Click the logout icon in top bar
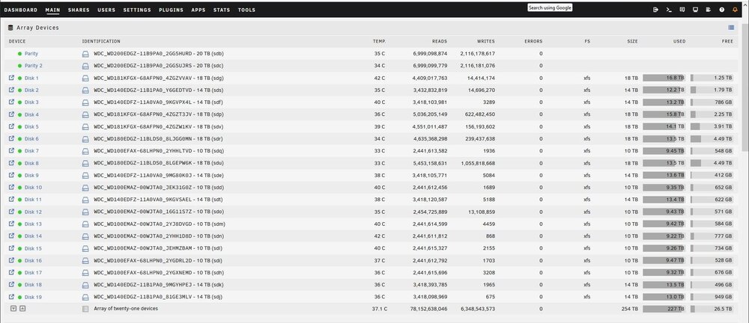The image size is (749, 323). tap(655, 10)
